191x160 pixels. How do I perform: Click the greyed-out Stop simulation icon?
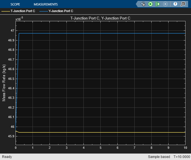[165, 4]
